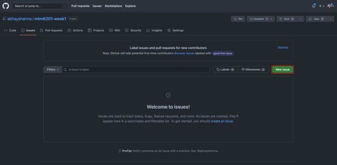Open the GitHub home logo

pyautogui.click(x=6, y=6)
